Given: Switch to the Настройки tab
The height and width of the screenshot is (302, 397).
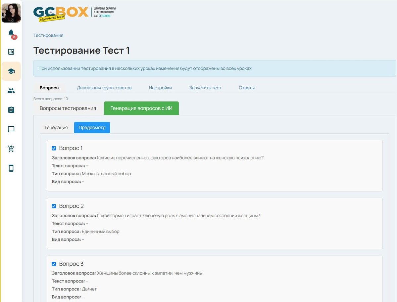Looking at the screenshot, I should tap(160, 88).
